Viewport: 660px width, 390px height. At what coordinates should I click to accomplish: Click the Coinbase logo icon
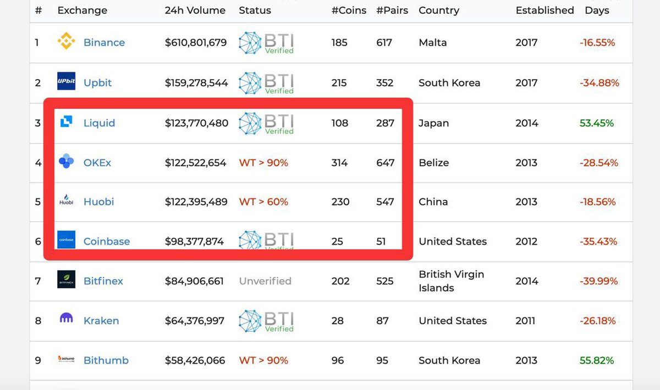point(66,240)
